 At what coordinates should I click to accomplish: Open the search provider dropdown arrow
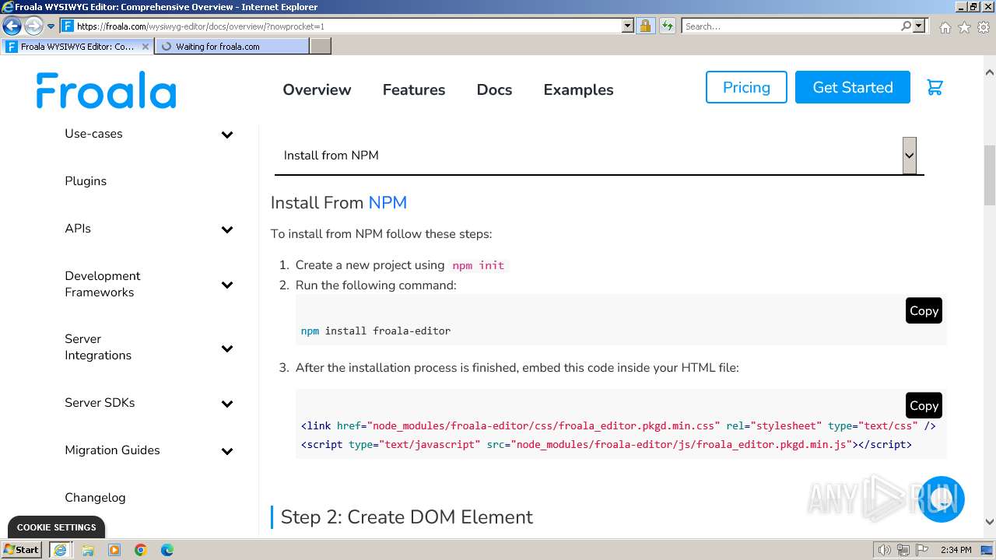coord(920,26)
